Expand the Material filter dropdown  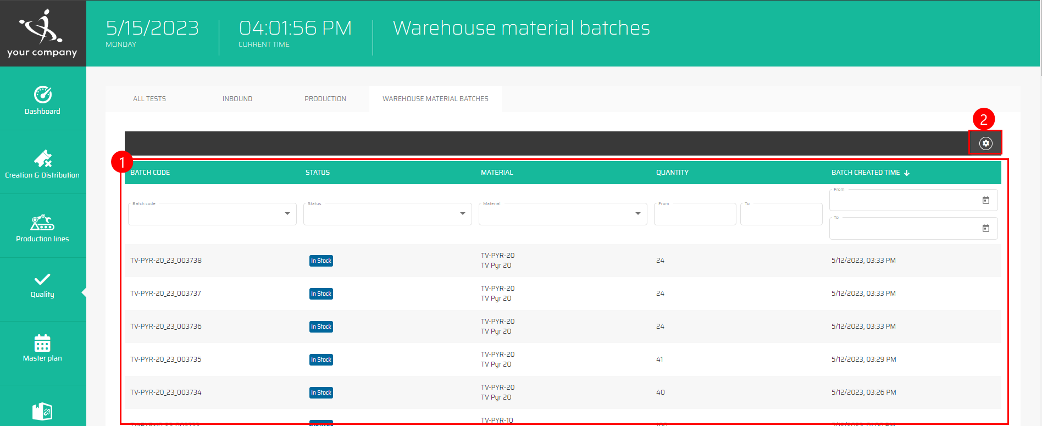point(638,214)
